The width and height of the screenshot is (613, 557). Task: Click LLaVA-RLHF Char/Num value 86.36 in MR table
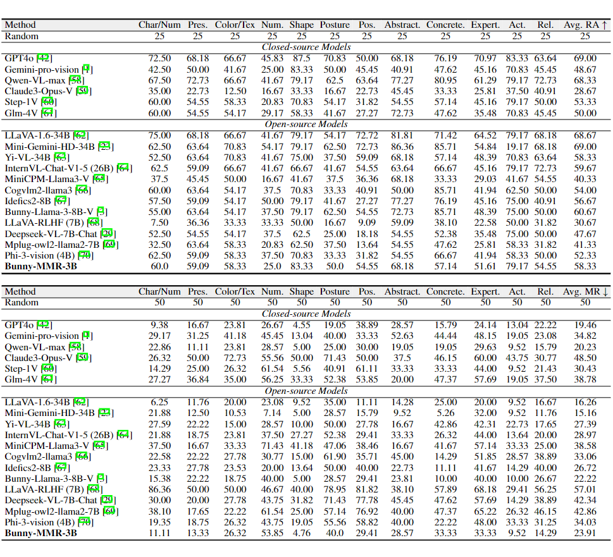159,489
